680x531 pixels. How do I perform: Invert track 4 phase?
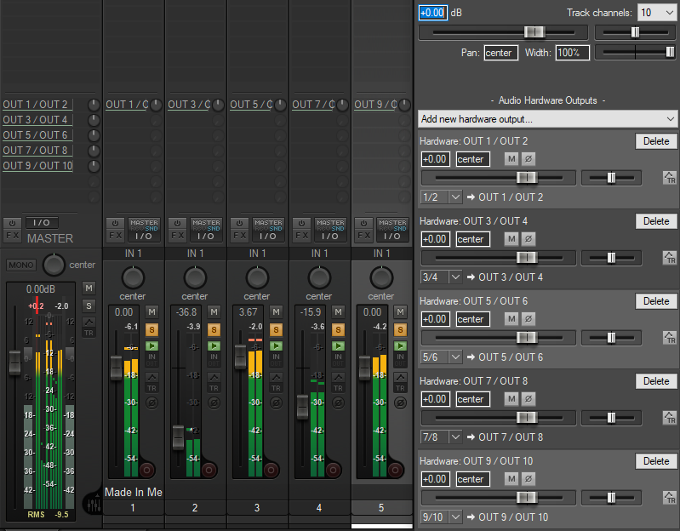coord(338,403)
